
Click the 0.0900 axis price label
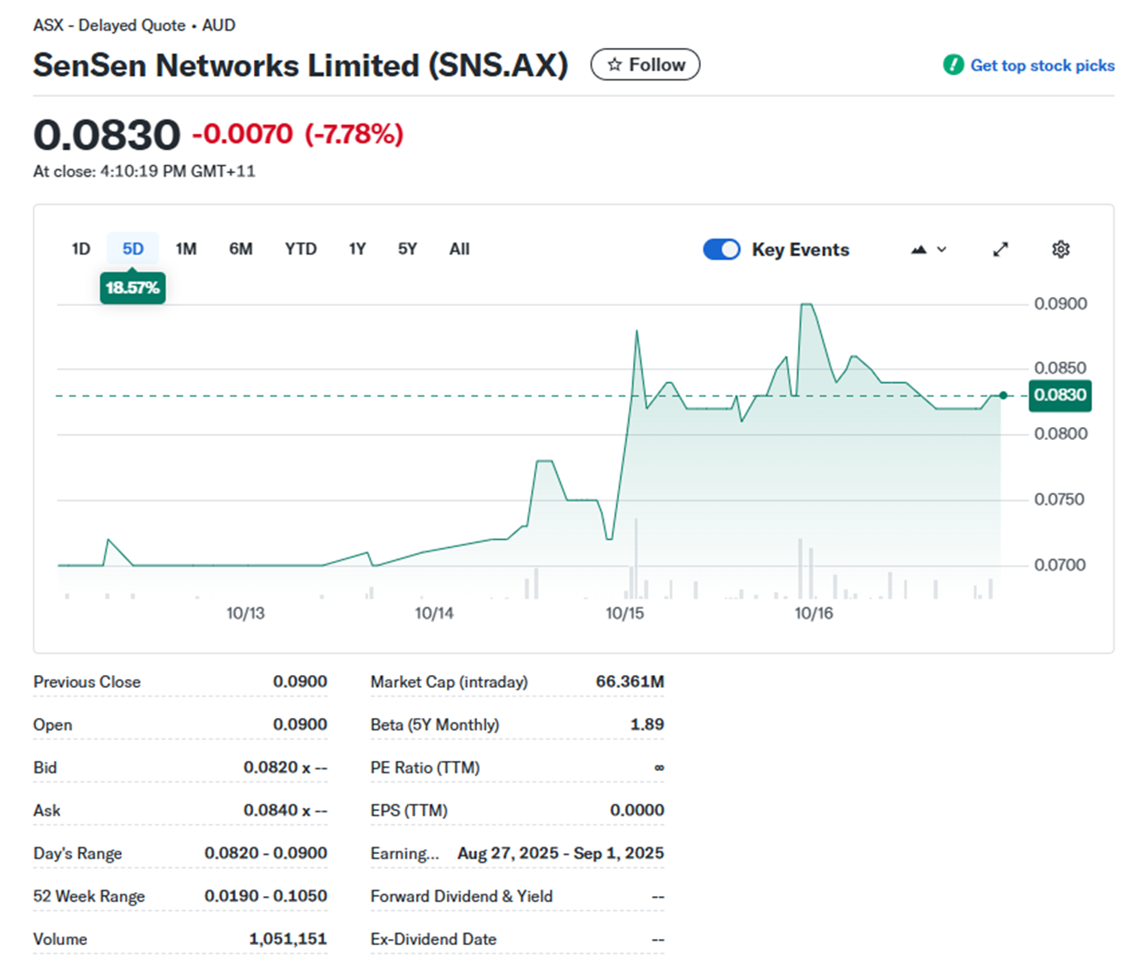pos(1060,304)
